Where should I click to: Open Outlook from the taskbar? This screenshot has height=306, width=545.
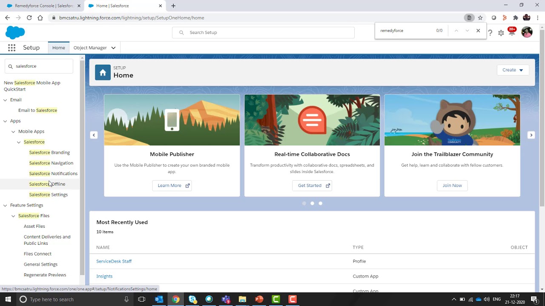[159, 299]
